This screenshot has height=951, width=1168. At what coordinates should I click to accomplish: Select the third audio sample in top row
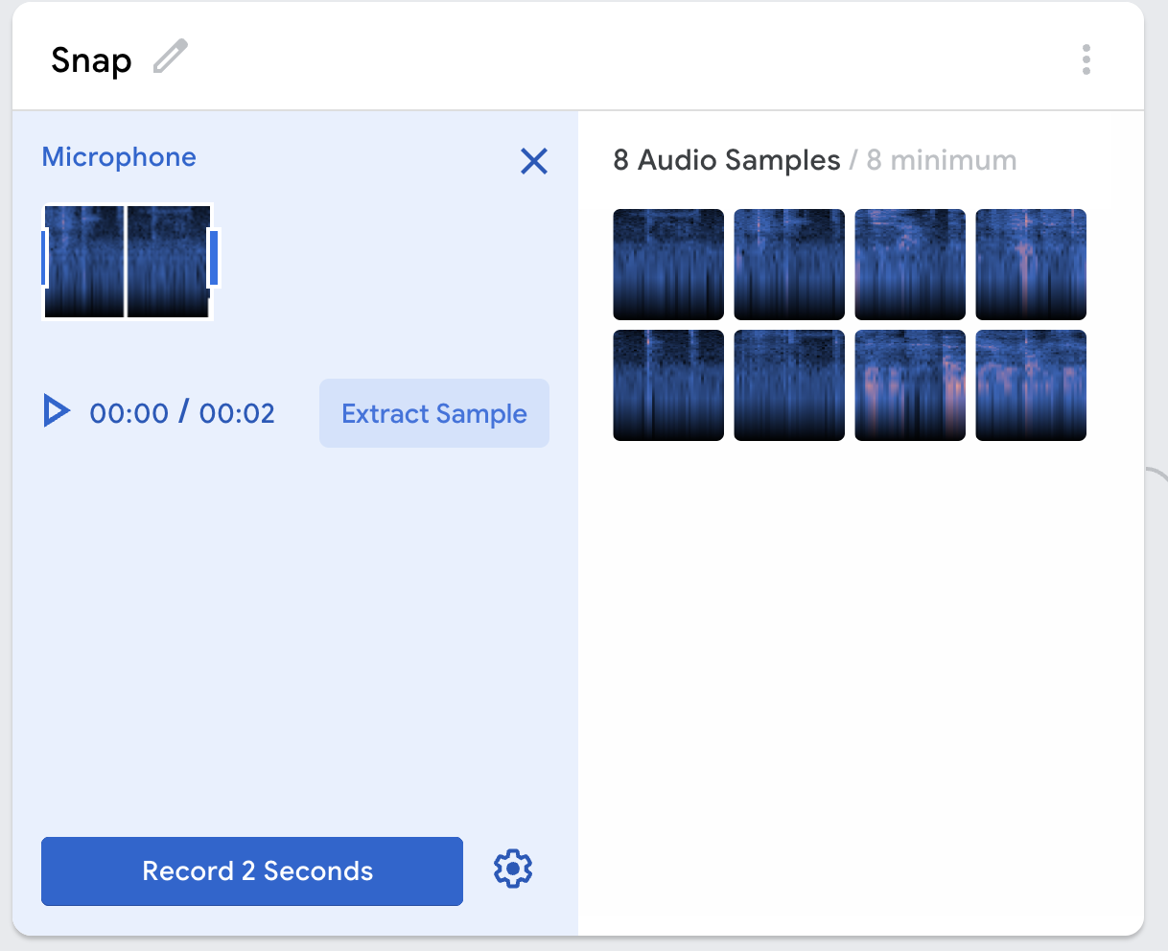click(x=910, y=265)
